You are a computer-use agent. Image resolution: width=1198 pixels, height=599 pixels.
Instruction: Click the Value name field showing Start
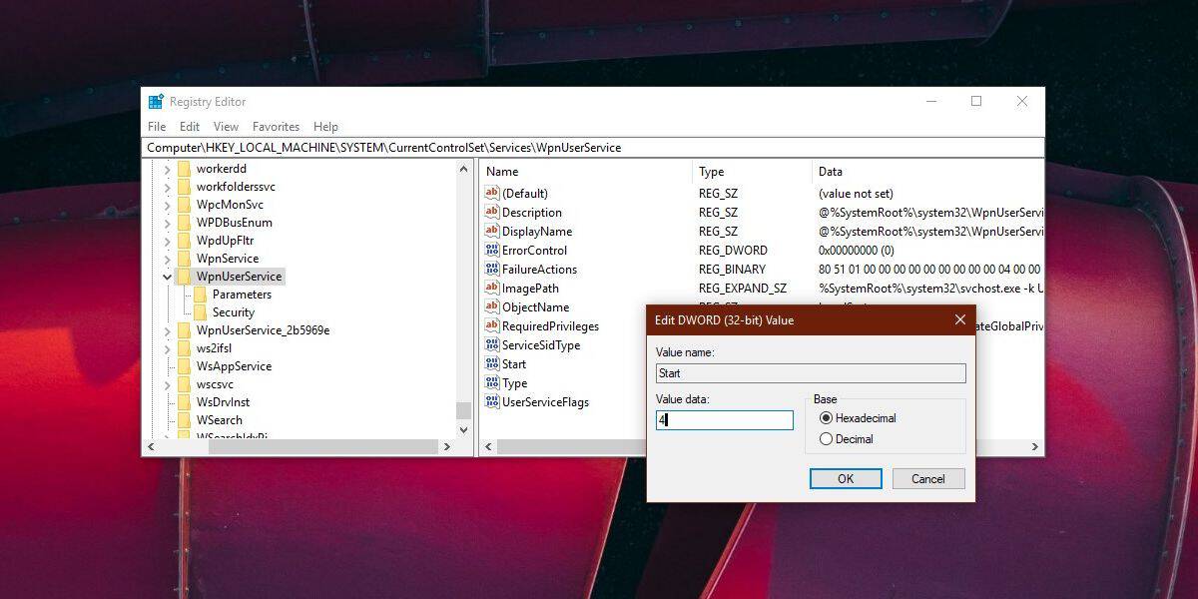pyautogui.click(x=811, y=373)
